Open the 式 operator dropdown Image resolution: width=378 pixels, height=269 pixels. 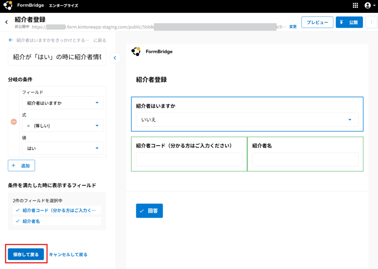[x=62, y=125]
